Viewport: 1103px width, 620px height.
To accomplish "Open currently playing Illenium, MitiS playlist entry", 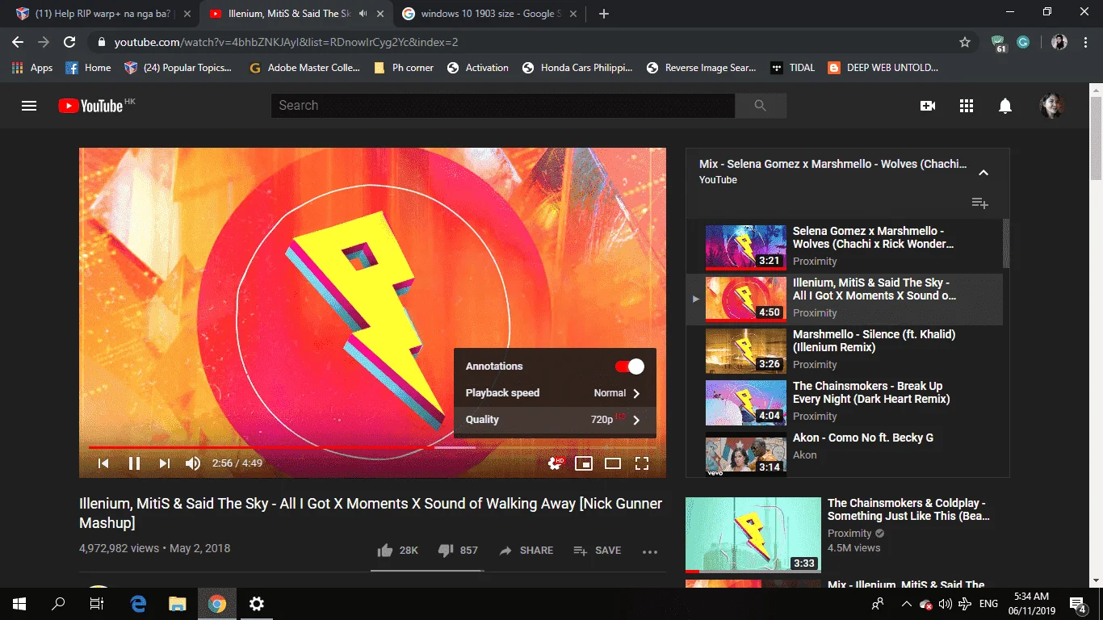I will click(845, 299).
